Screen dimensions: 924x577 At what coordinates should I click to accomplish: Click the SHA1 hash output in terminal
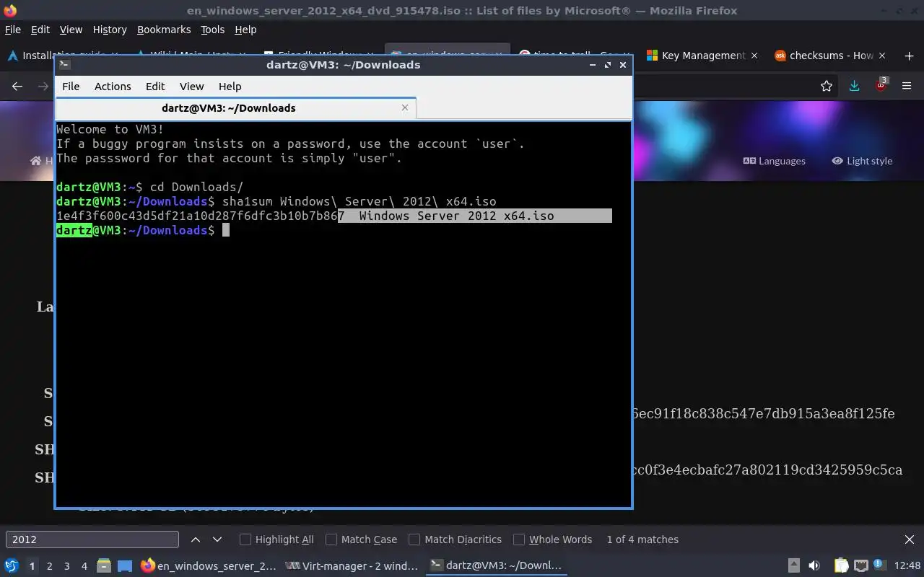coord(201,216)
